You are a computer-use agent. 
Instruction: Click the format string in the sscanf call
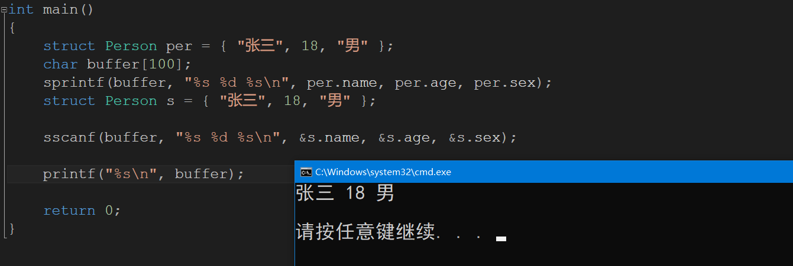pos(228,137)
